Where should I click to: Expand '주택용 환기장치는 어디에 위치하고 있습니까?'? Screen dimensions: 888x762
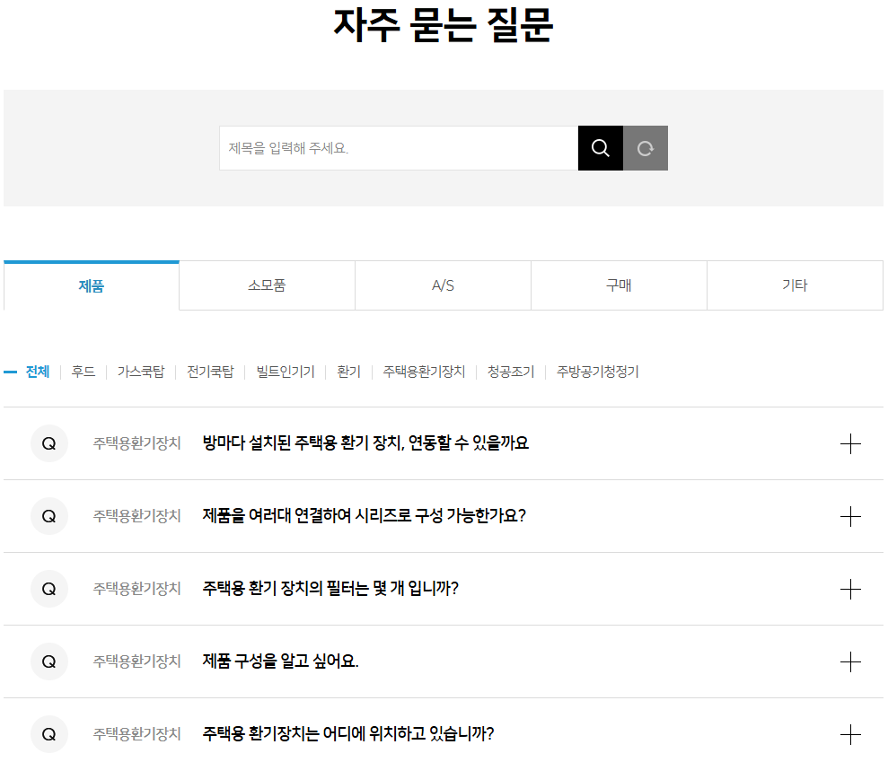pos(849,734)
